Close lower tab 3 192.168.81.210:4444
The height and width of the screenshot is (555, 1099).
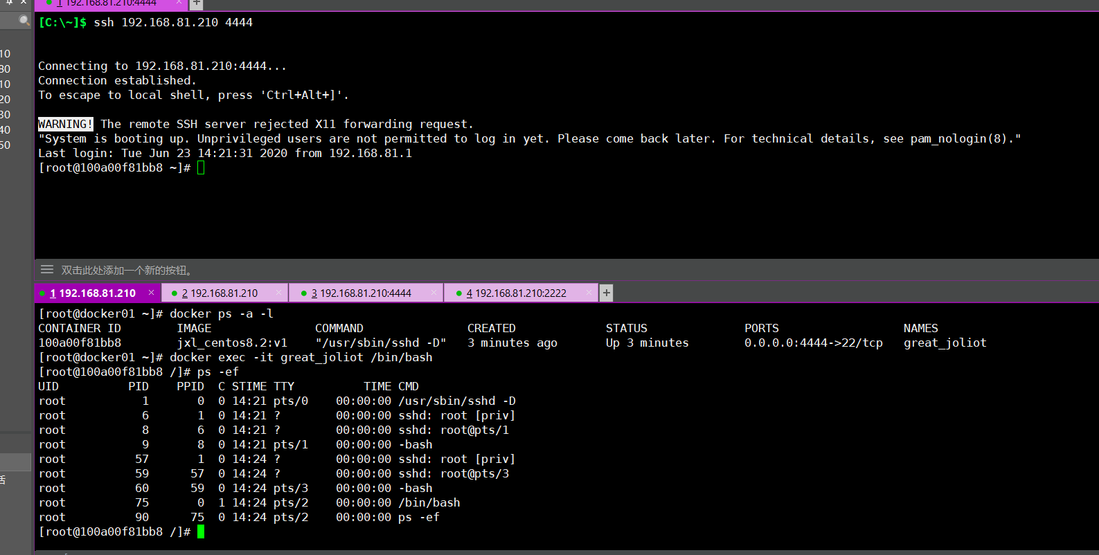tap(434, 293)
